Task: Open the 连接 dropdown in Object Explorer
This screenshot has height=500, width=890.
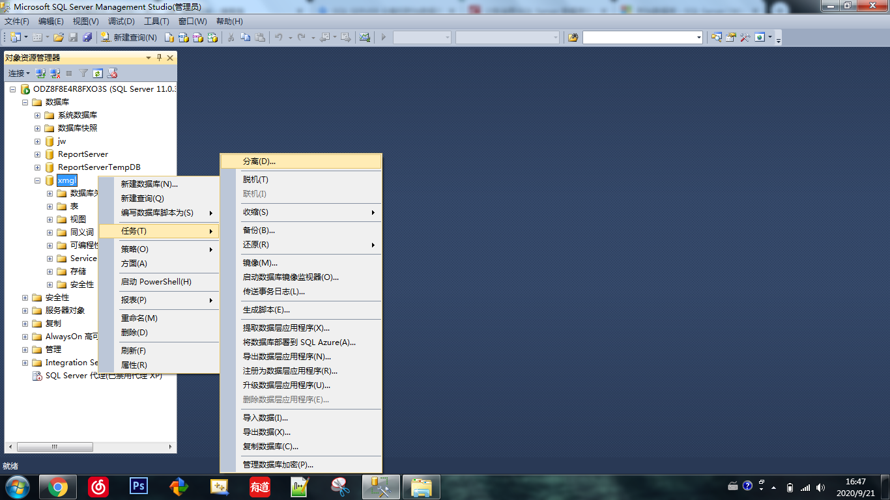Action: tap(19, 73)
